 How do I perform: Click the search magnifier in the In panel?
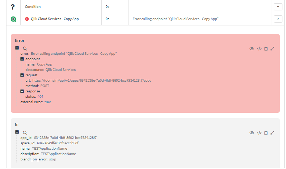pyautogui.click(x=25, y=132)
